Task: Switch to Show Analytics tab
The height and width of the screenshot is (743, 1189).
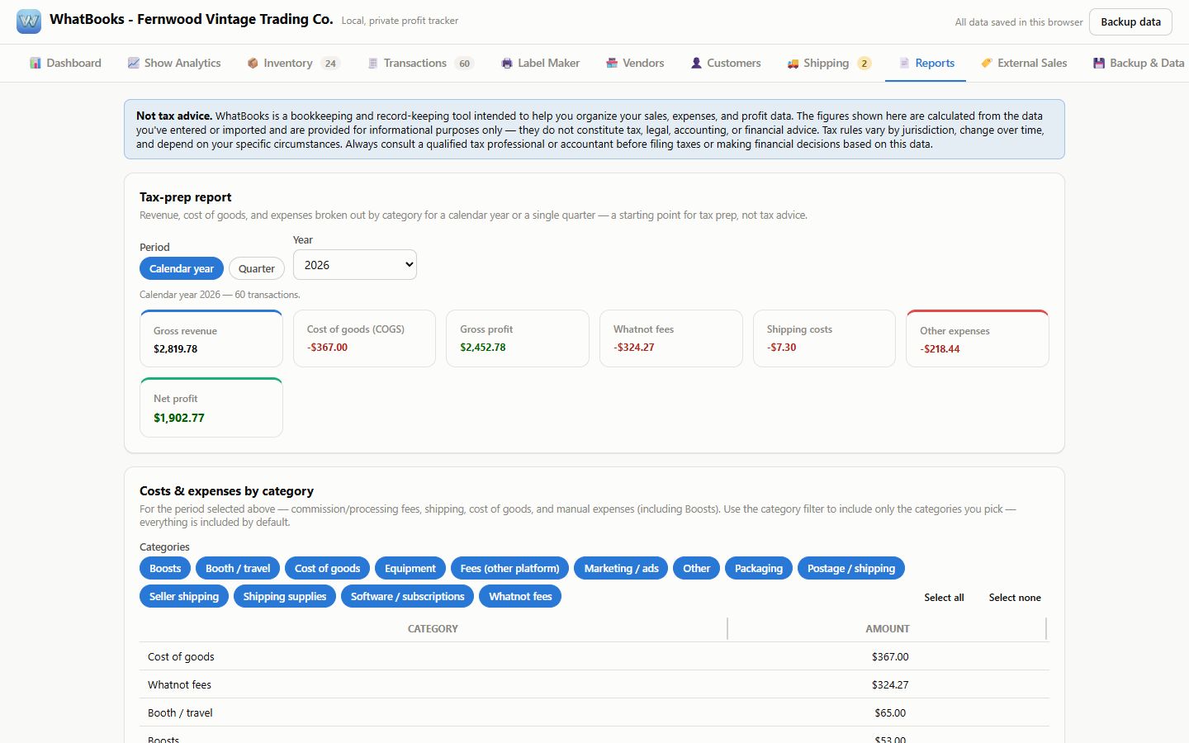Action: 174,63
